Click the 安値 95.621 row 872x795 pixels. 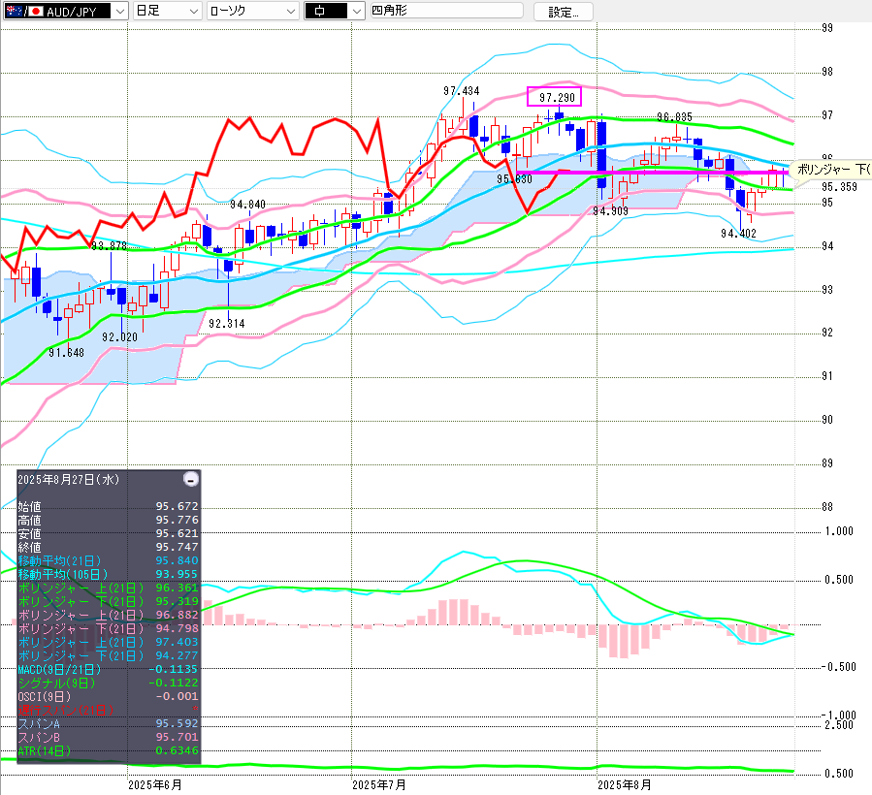click(x=108, y=533)
